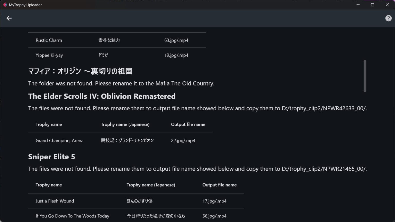Select the 22.jpg/.mp4 file name cell
Image resolution: width=395 pixels, height=222 pixels.
pyautogui.click(x=183, y=141)
